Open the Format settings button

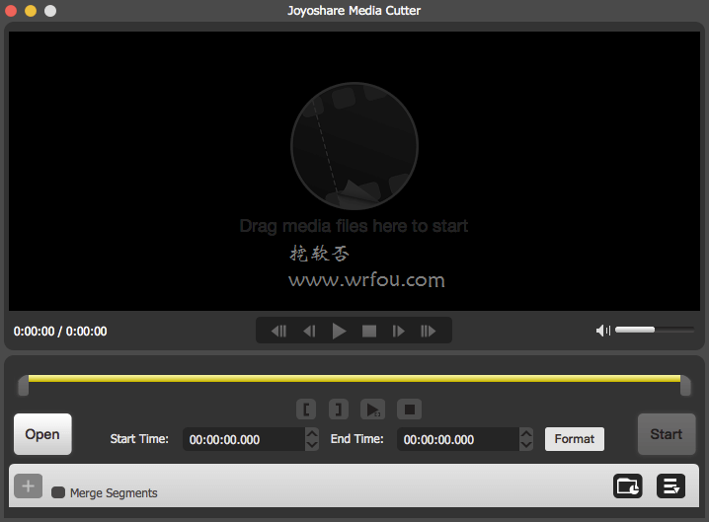575,439
